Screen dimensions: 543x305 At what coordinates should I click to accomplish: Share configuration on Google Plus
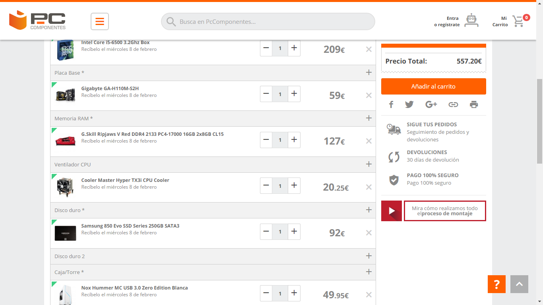coord(431,104)
